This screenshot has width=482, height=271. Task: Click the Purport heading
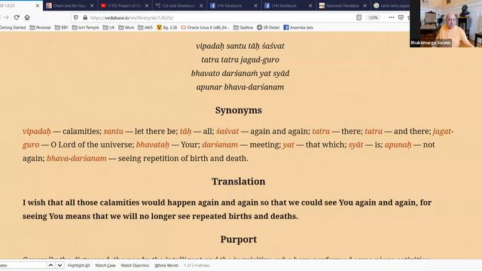(239, 239)
